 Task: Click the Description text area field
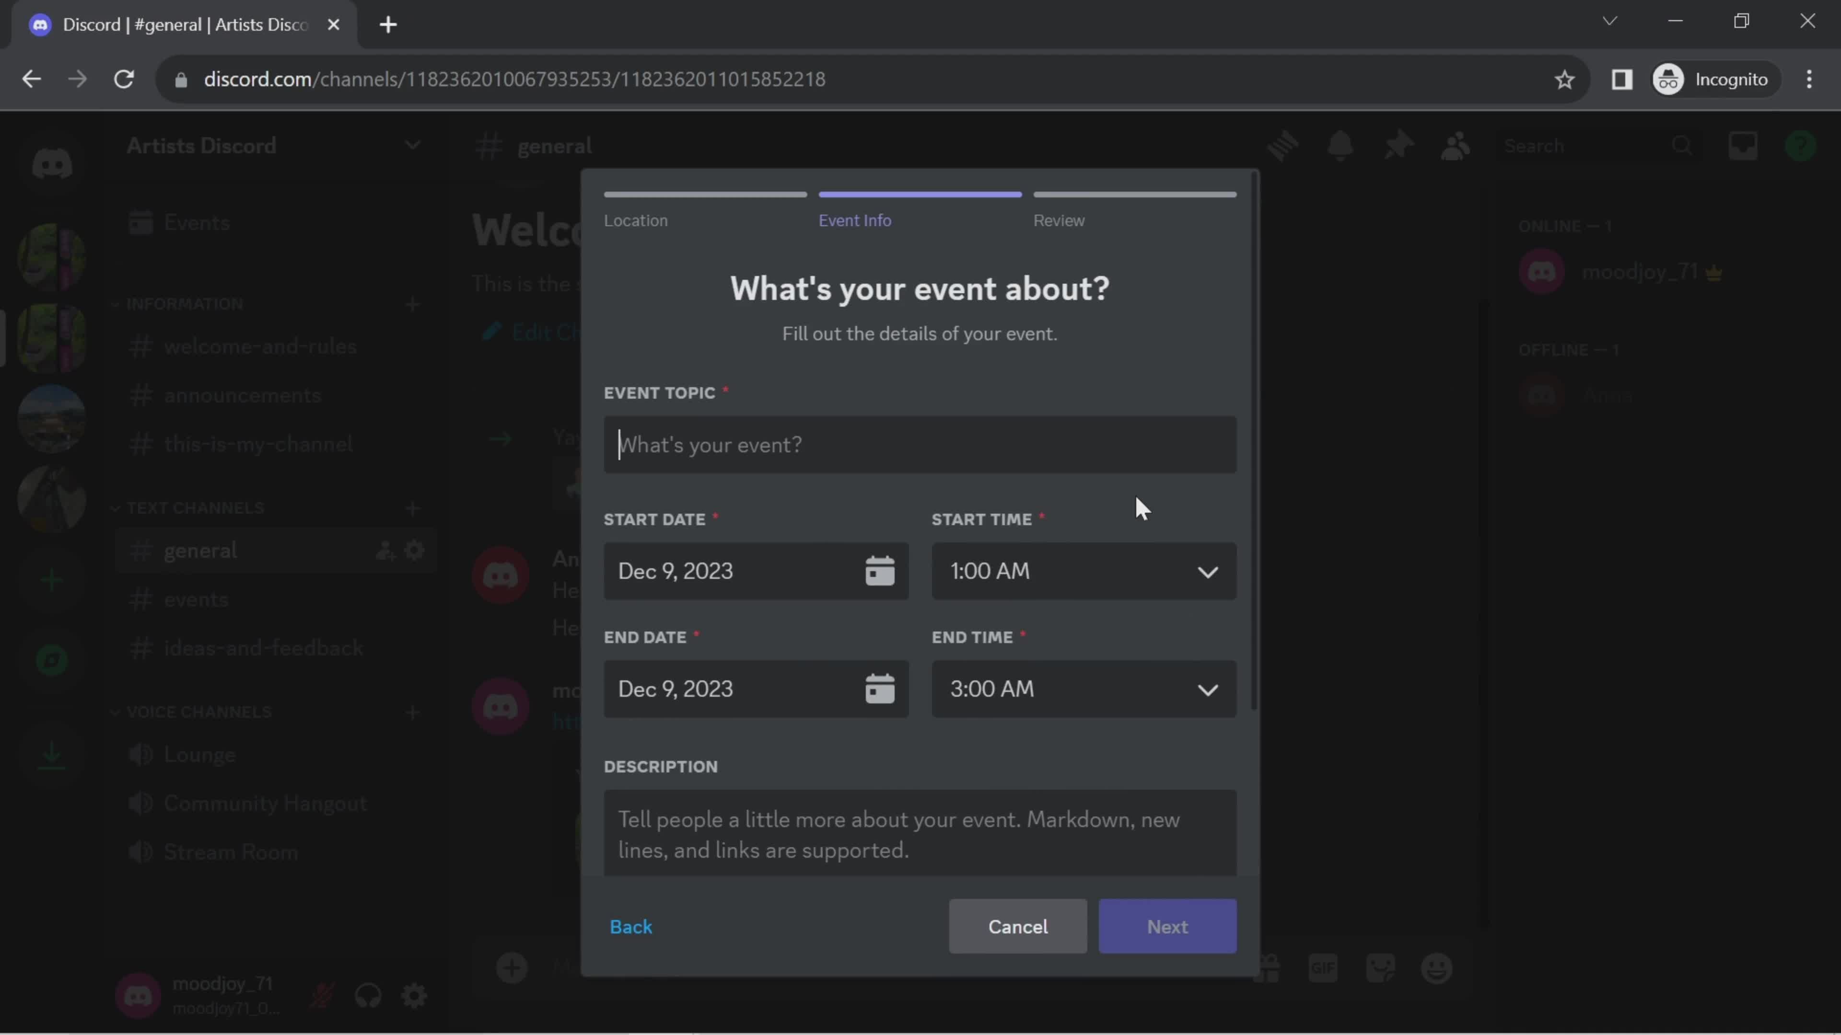coord(919,834)
